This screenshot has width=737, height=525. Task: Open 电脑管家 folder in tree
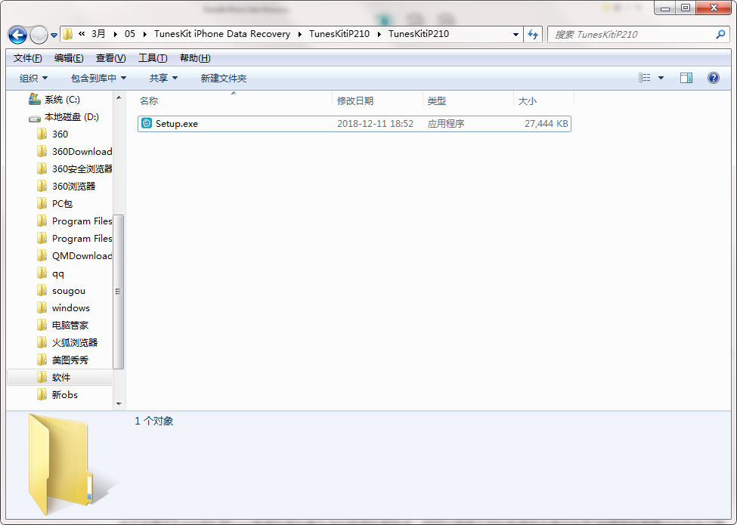[70, 326]
